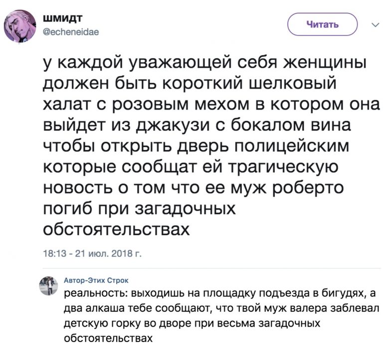Click the phrase детскую горку in the reply

click(99, 322)
